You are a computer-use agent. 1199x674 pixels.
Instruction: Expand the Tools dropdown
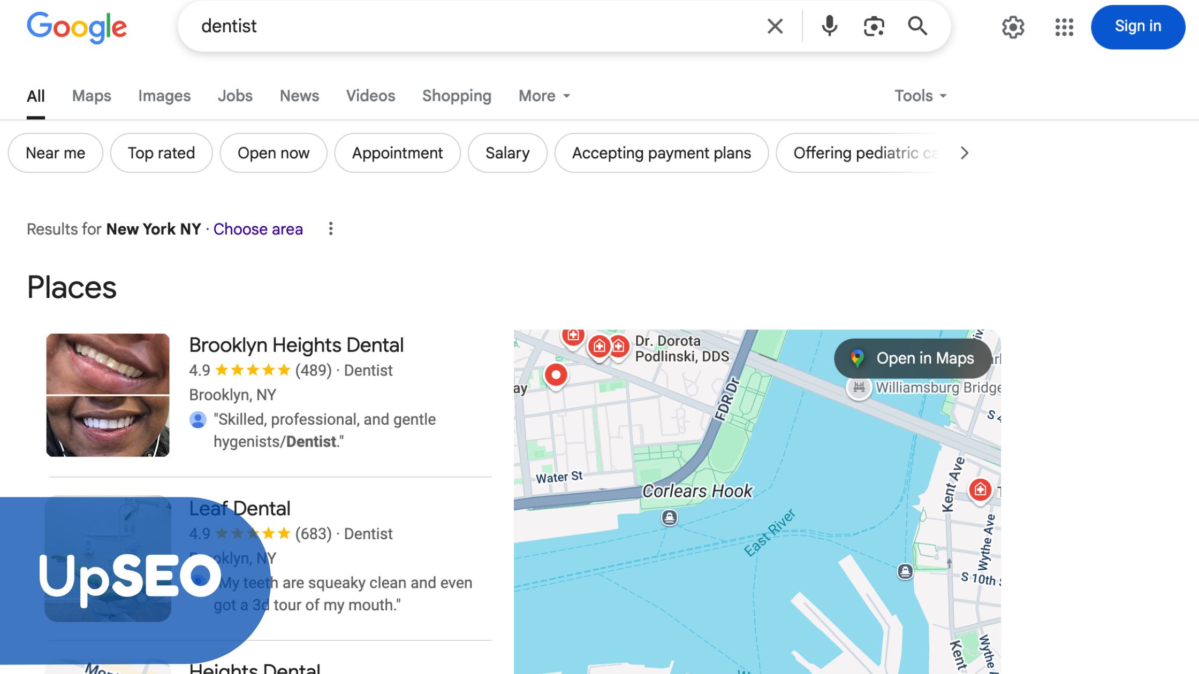click(x=921, y=96)
